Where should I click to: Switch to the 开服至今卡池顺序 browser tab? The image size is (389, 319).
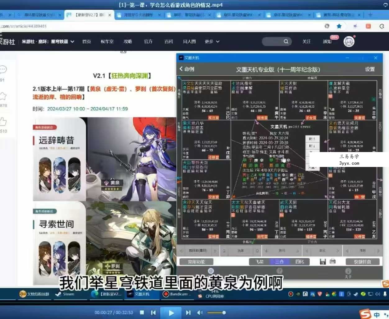tap(139, 15)
